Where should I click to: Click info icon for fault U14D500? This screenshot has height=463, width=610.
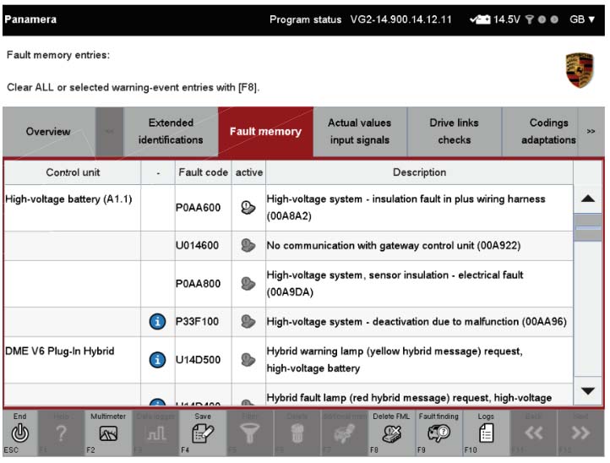coord(157,360)
